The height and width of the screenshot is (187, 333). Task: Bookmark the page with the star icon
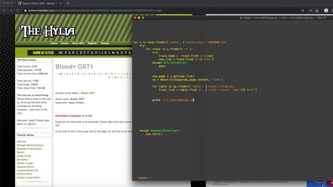[x=303, y=10]
